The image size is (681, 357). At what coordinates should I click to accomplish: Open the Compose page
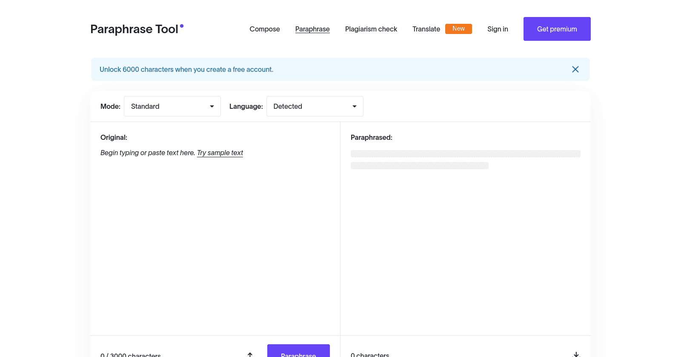(x=265, y=29)
